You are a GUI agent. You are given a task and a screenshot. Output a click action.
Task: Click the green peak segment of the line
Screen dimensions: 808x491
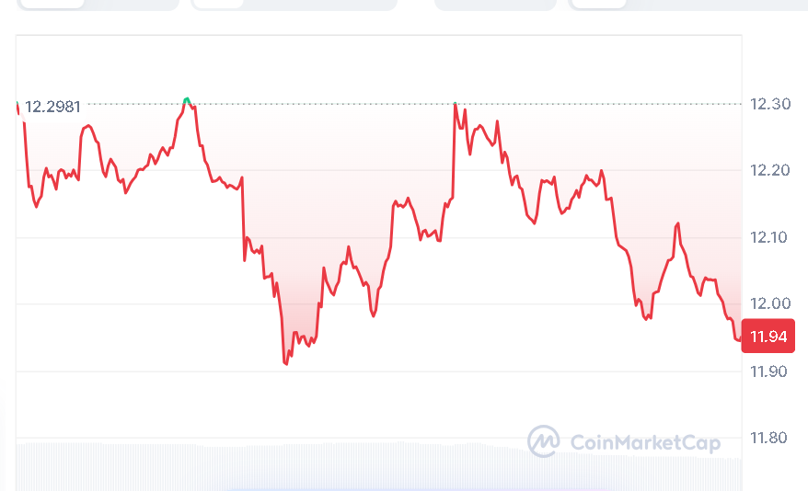pos(187,99)
